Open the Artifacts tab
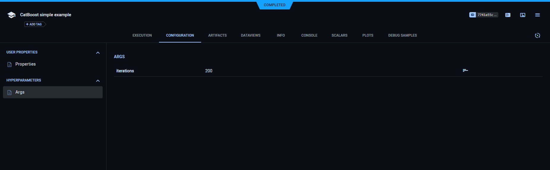Screen dimensions: 550x170 point(217,35)
